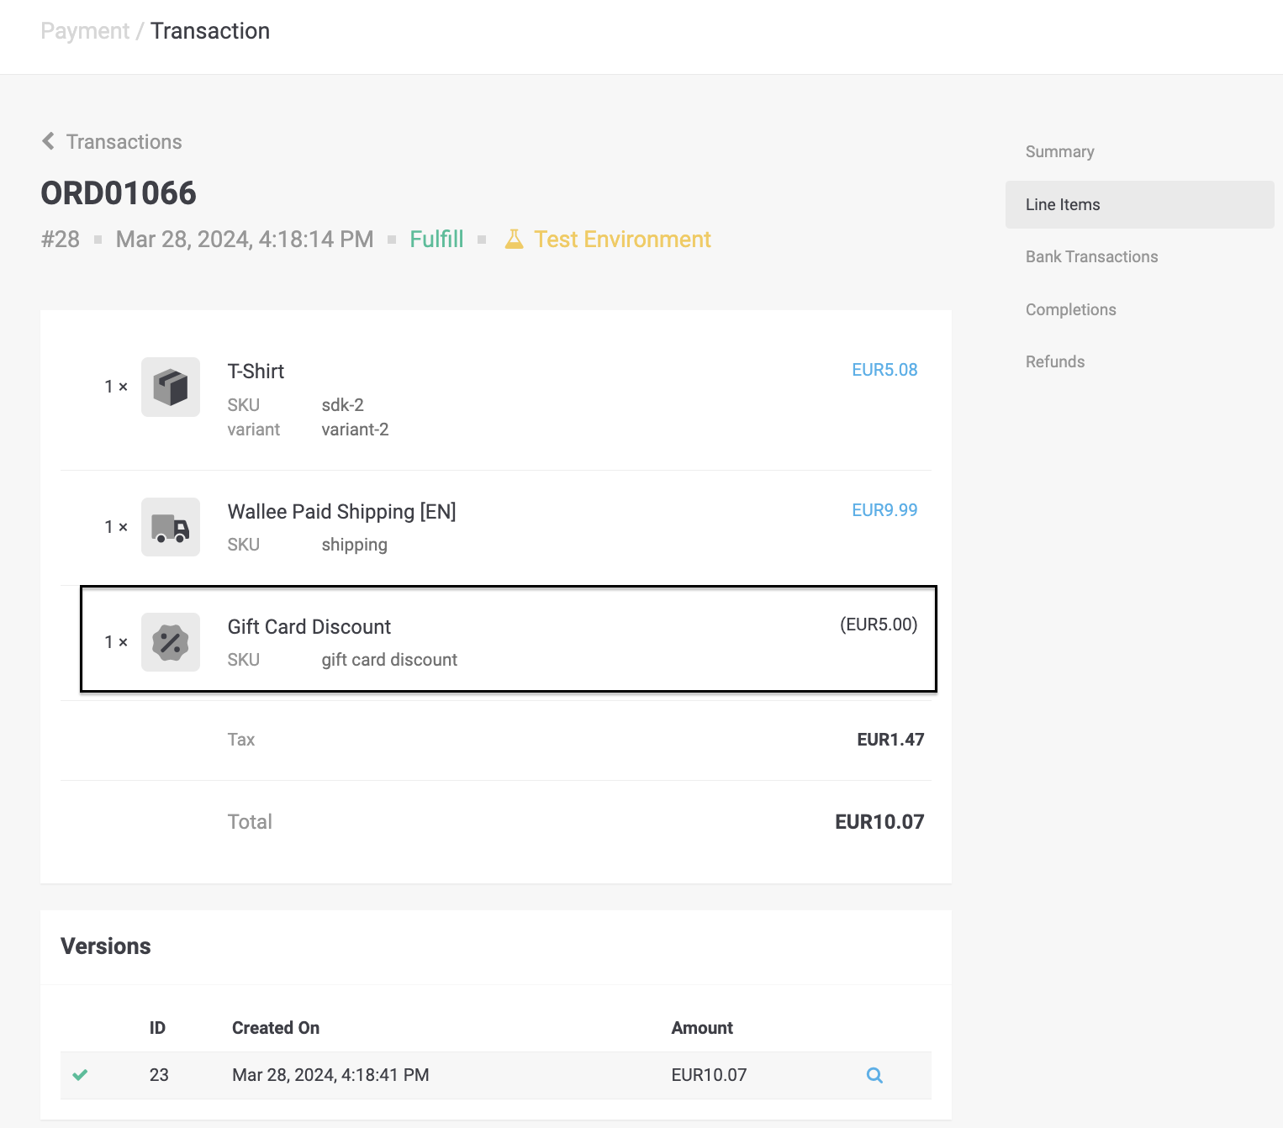Click the Gift Card Discount percent badge icon
The image size is (1283, 1128).
[171, 643]
